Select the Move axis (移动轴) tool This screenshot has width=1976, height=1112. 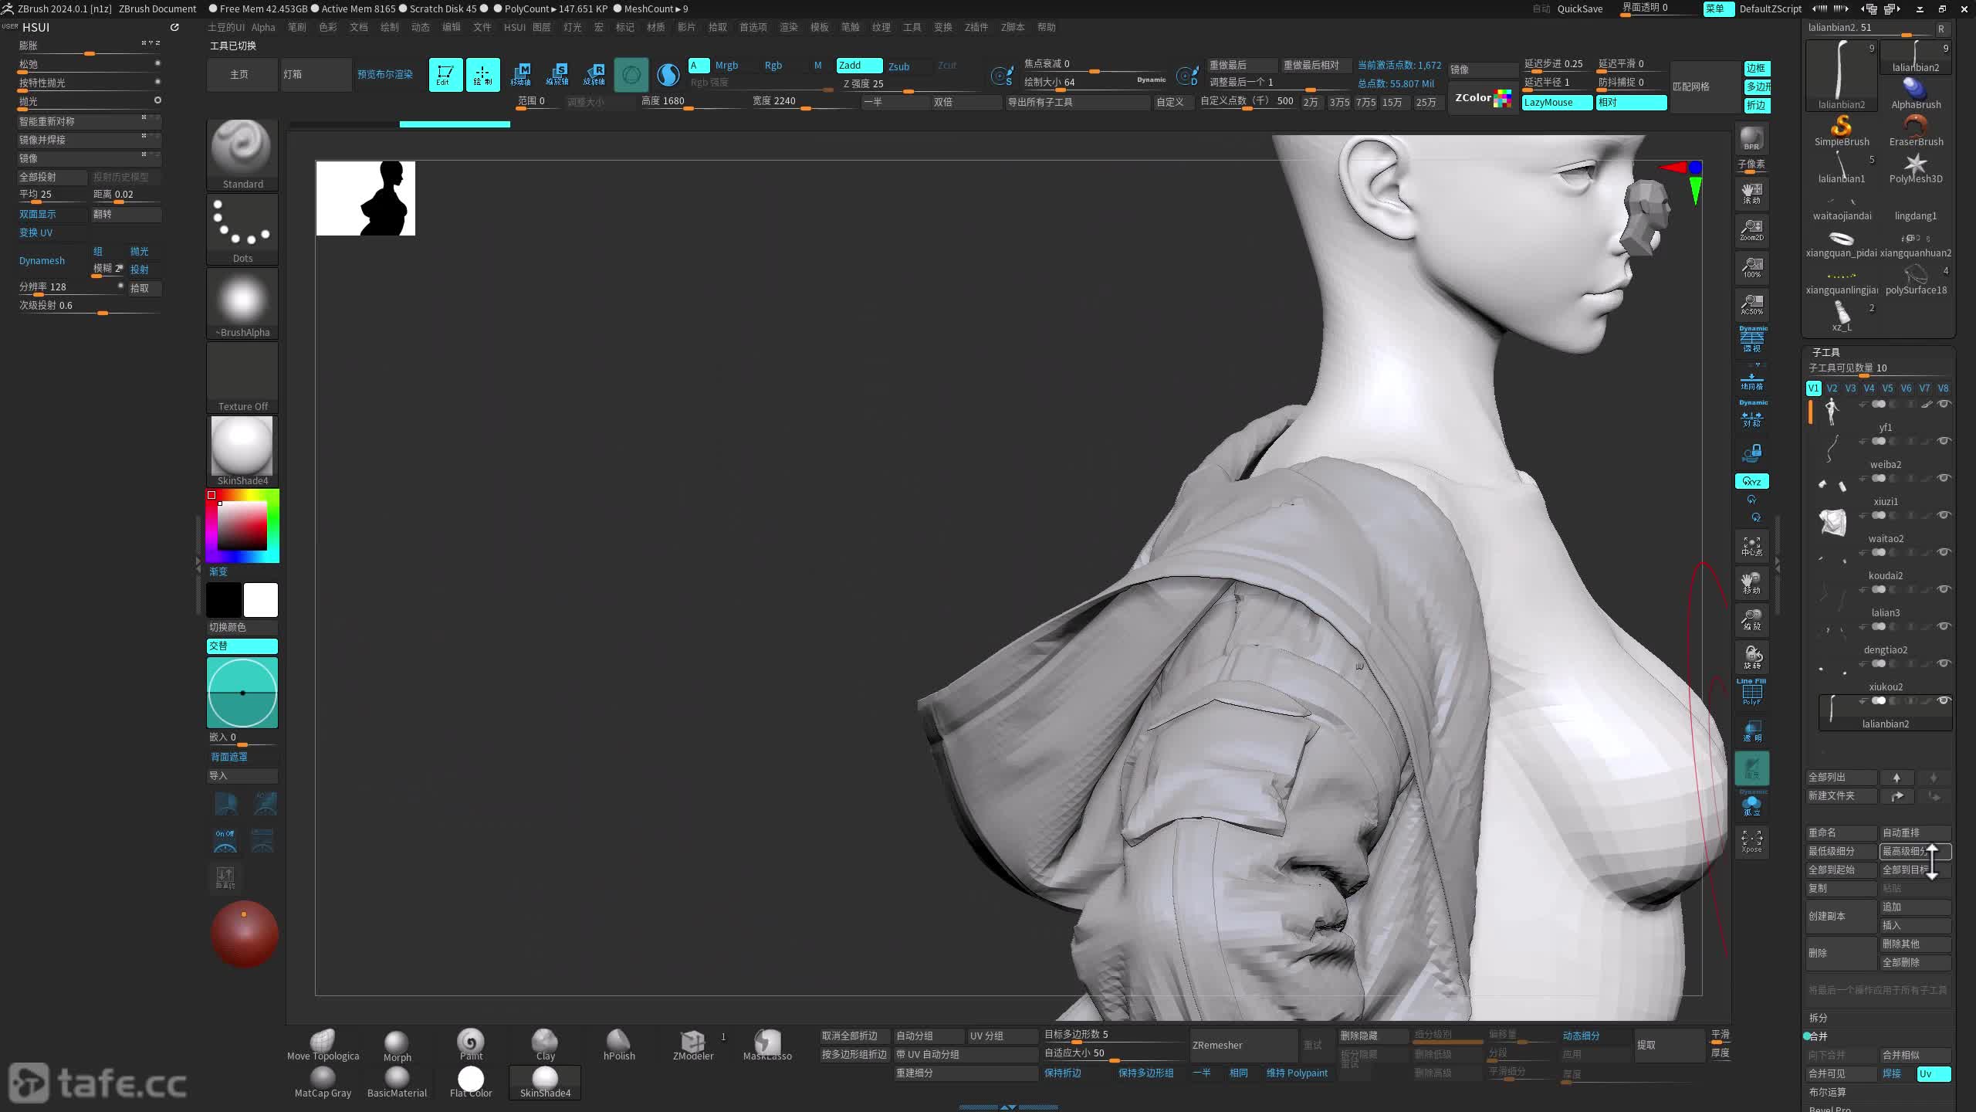click(520, 75)
